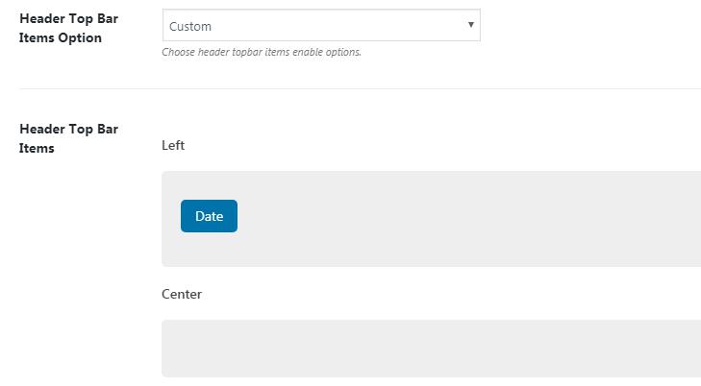Click the Header Top Bar Items Option label
This screenshot has height=386, width=701.
pyautogui.click(x=68, y=28)
